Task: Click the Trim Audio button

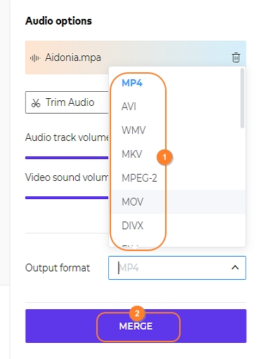Action: 67,102
